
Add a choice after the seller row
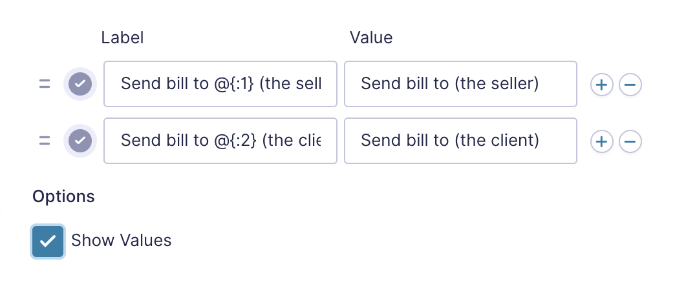click(x=601, y=84)
